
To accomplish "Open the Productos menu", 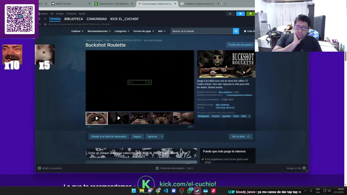I will 71,14.
